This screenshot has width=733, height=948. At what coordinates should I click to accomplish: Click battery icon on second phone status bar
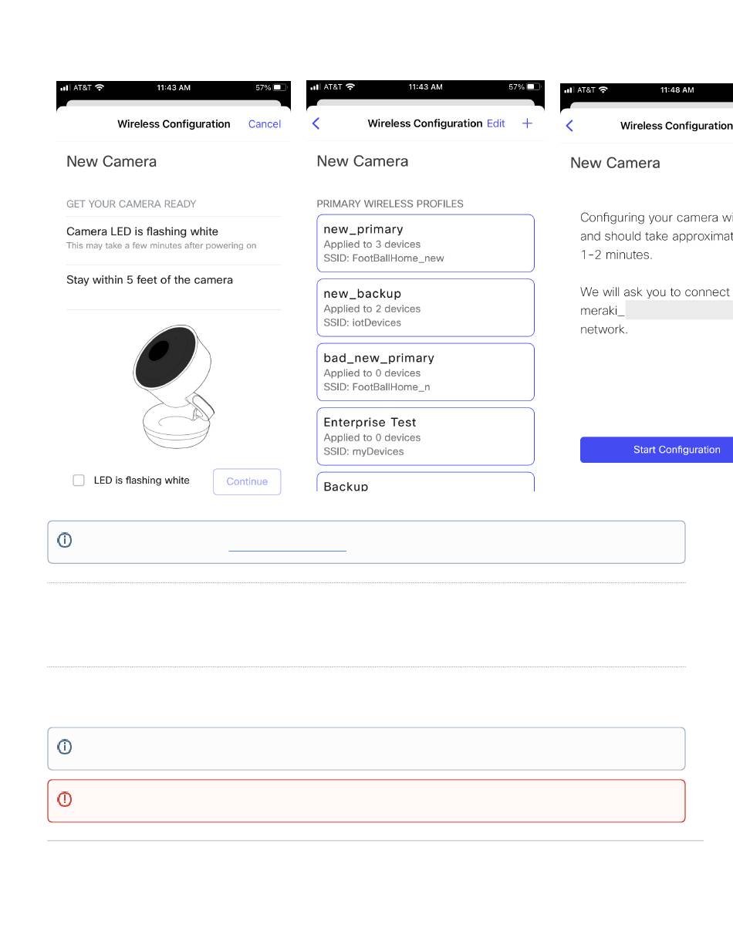click(532, 87)
